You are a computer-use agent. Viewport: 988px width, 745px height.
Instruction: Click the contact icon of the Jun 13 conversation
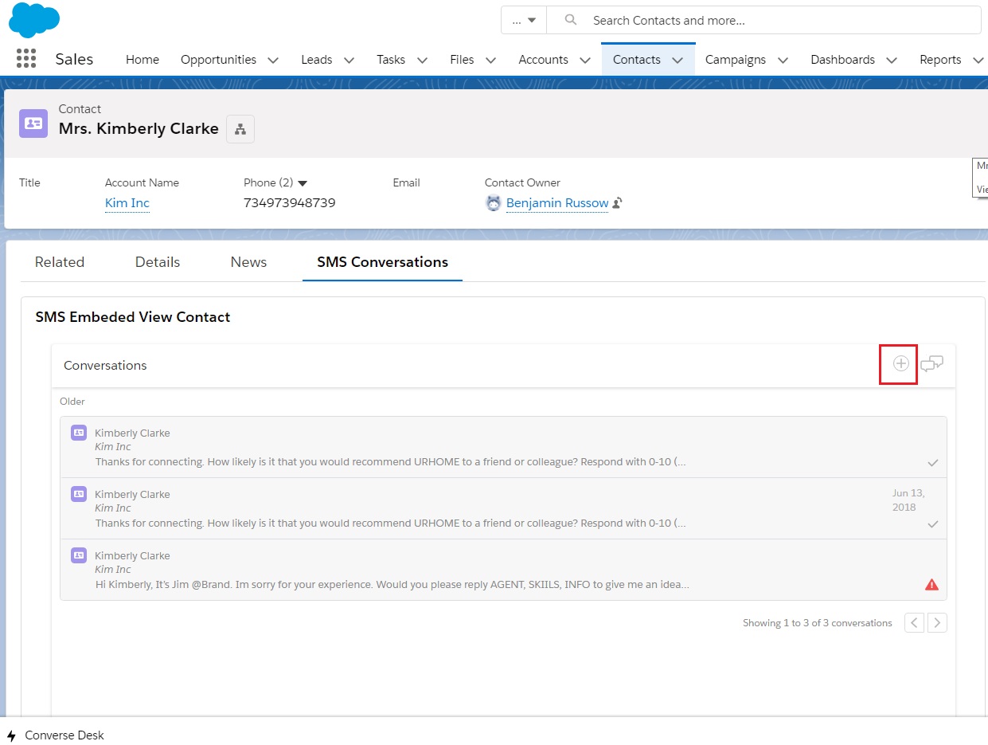click(79, 494)
